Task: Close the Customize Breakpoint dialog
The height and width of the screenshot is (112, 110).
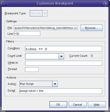Action: 106,3
